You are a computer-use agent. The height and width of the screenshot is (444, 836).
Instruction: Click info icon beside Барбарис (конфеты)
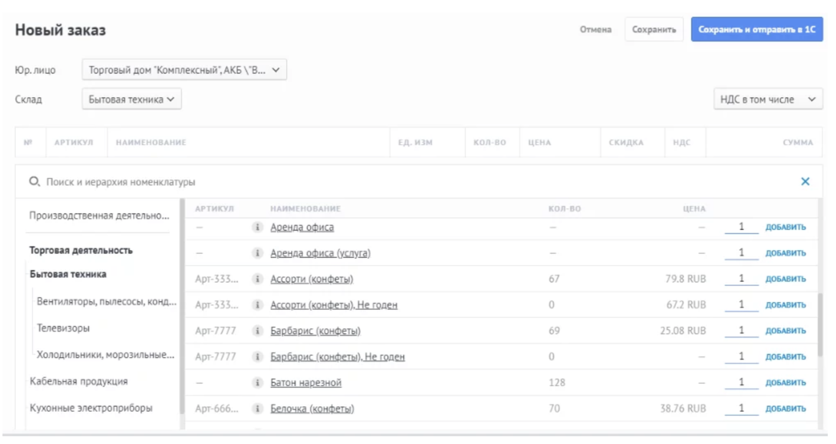[x=257, y=331]
